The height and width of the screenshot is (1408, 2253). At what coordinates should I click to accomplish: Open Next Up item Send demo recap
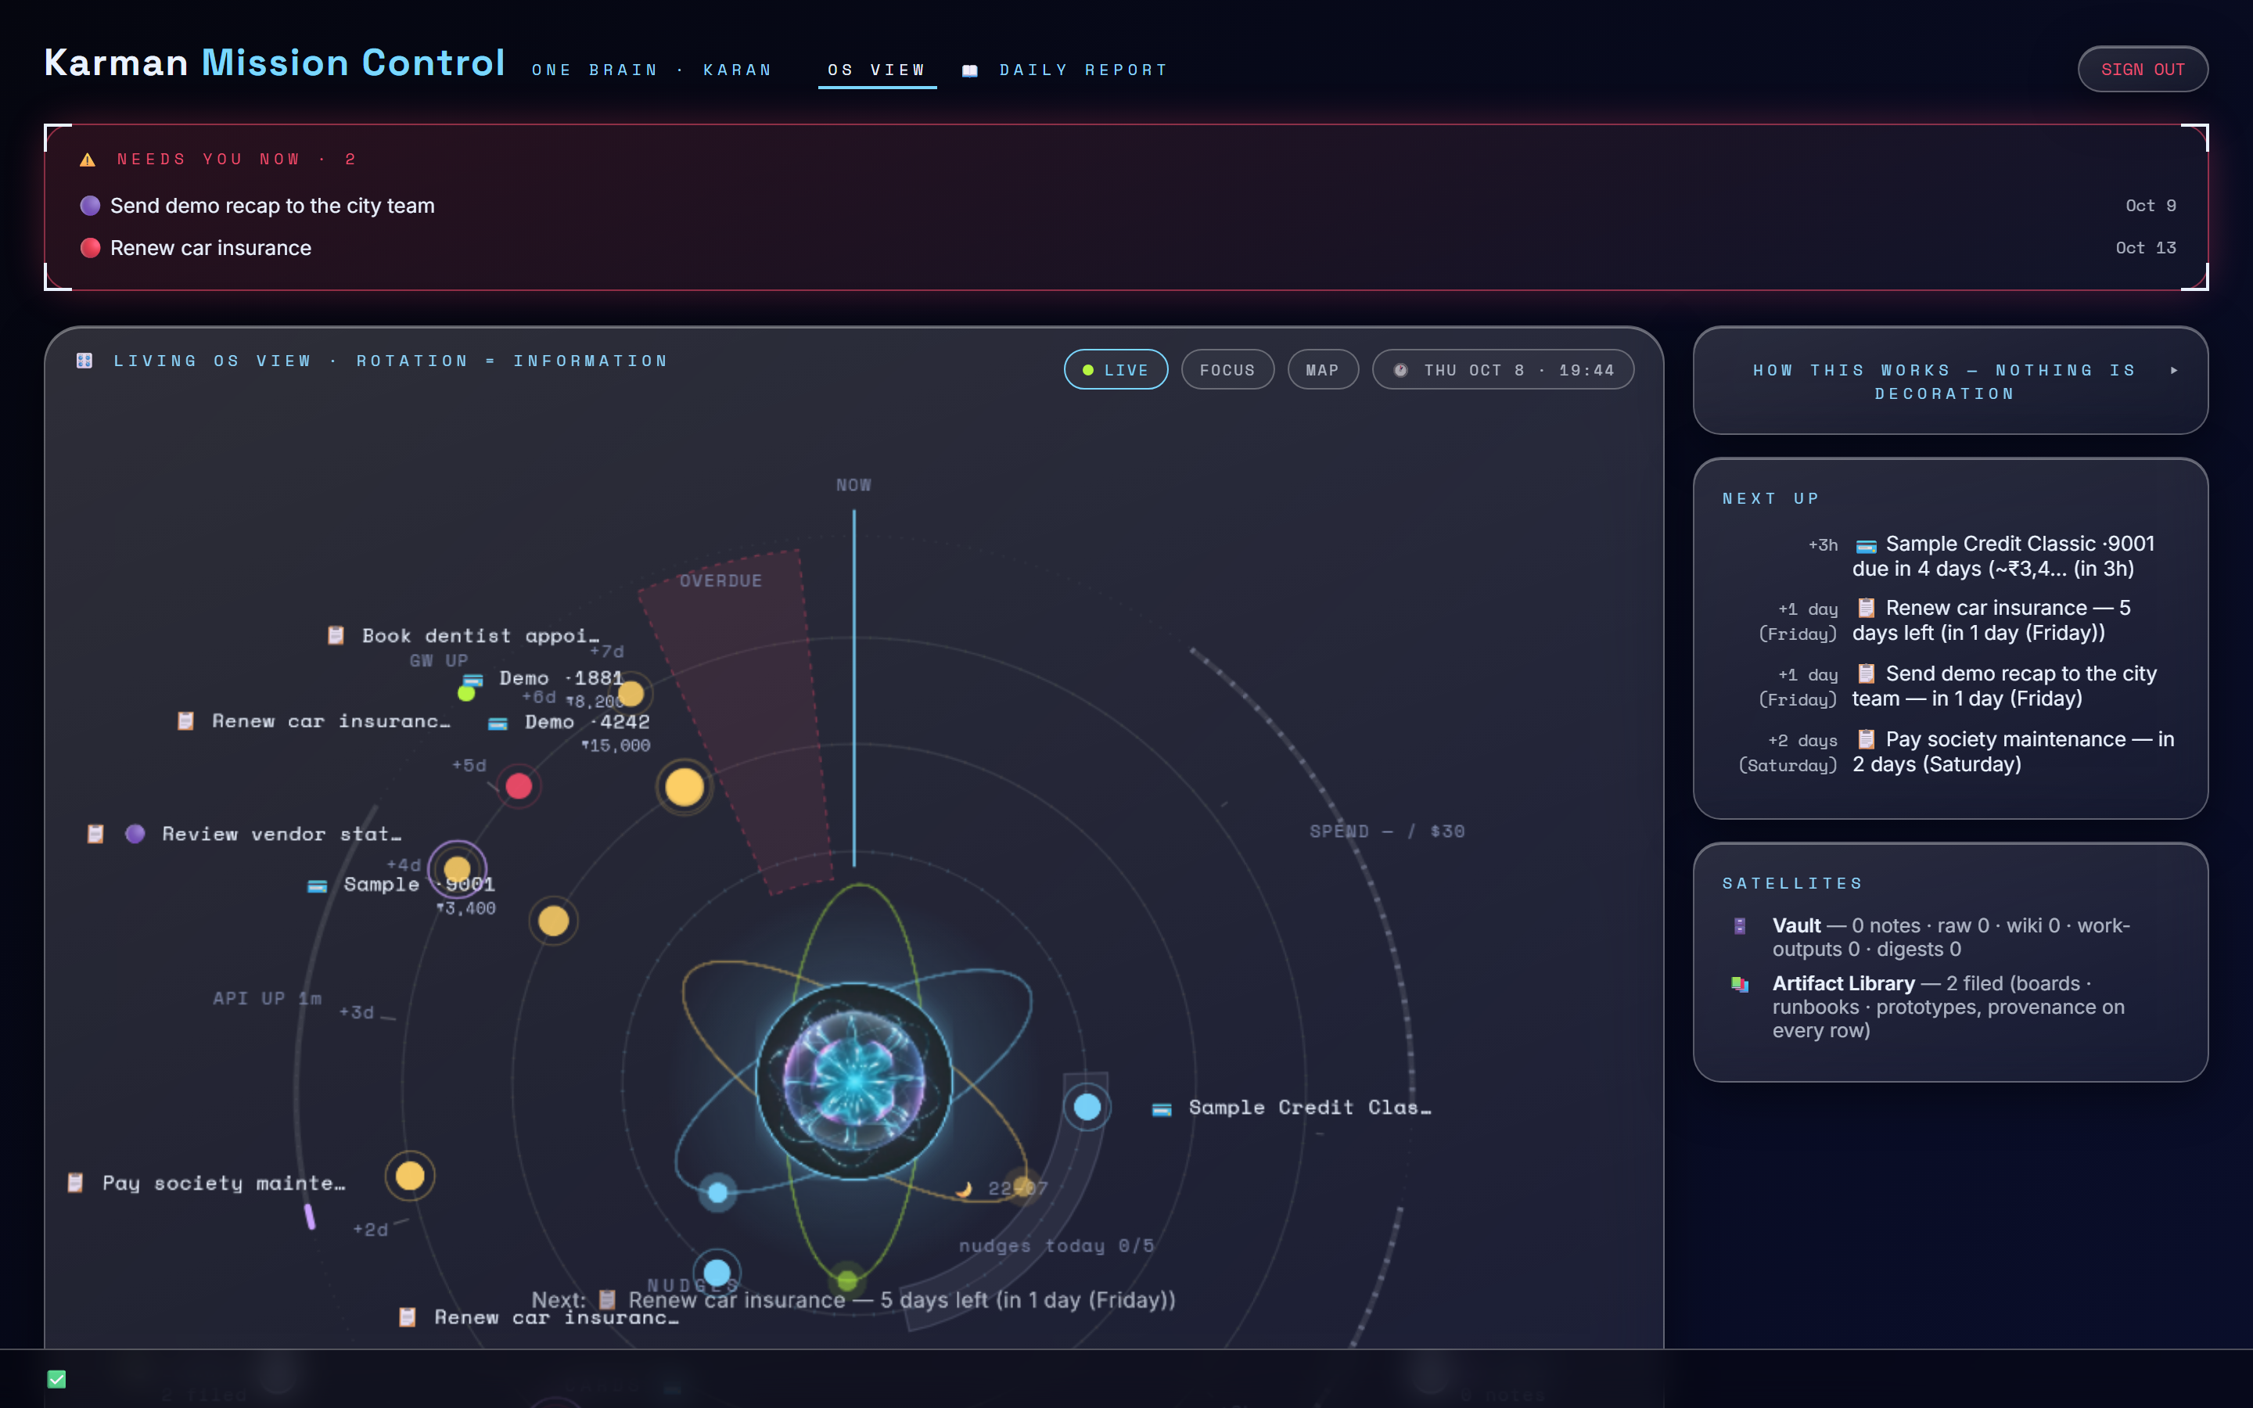click(x=1949, y=686)
